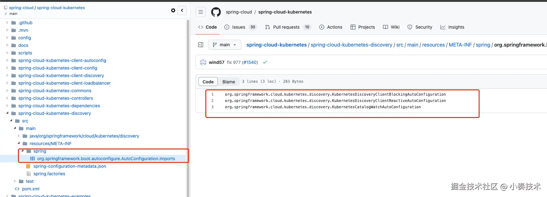Screen dimensions: 547x197
Task: Expand the test folder
Action: click(15, 181)
